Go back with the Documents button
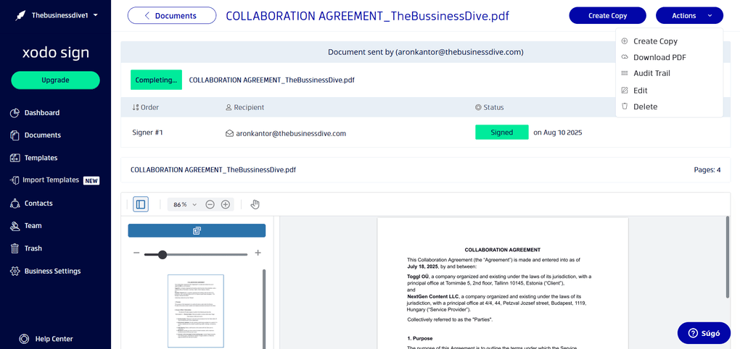This screenshot has height=349, width=740. coord(172,15)
